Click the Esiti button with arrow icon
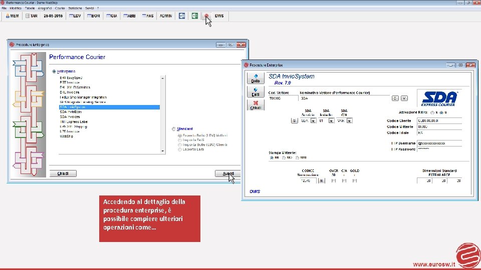This screenshot has width=481, height=270. coord(256,92)
